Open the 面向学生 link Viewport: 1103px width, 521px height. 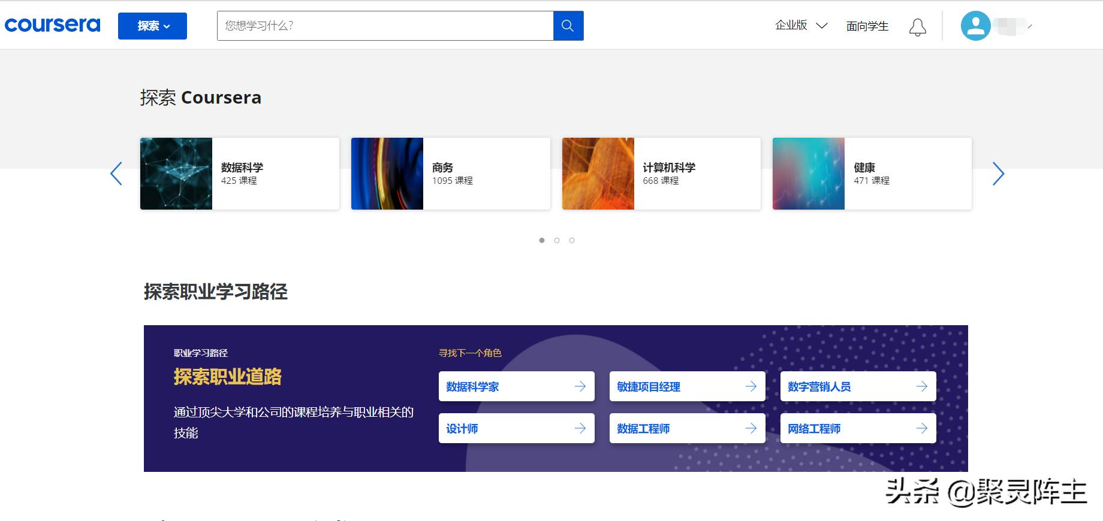[867, 26]
